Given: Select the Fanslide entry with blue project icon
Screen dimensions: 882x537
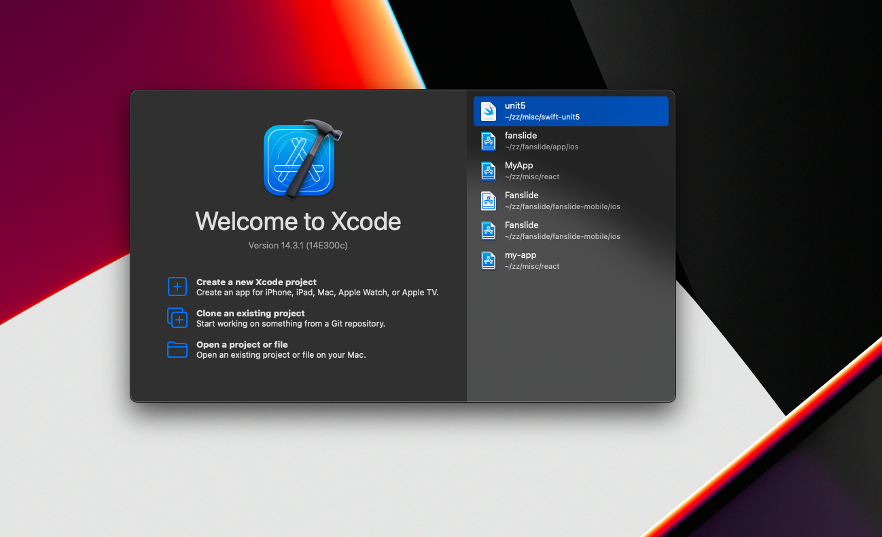Looking at the screenshot, I should [x=521, y=225].
